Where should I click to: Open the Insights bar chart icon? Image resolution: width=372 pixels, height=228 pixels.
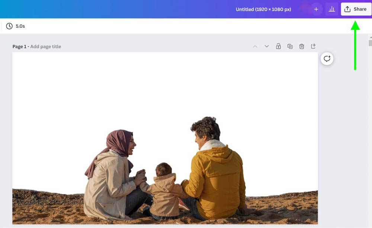click(x=332, y=9)
